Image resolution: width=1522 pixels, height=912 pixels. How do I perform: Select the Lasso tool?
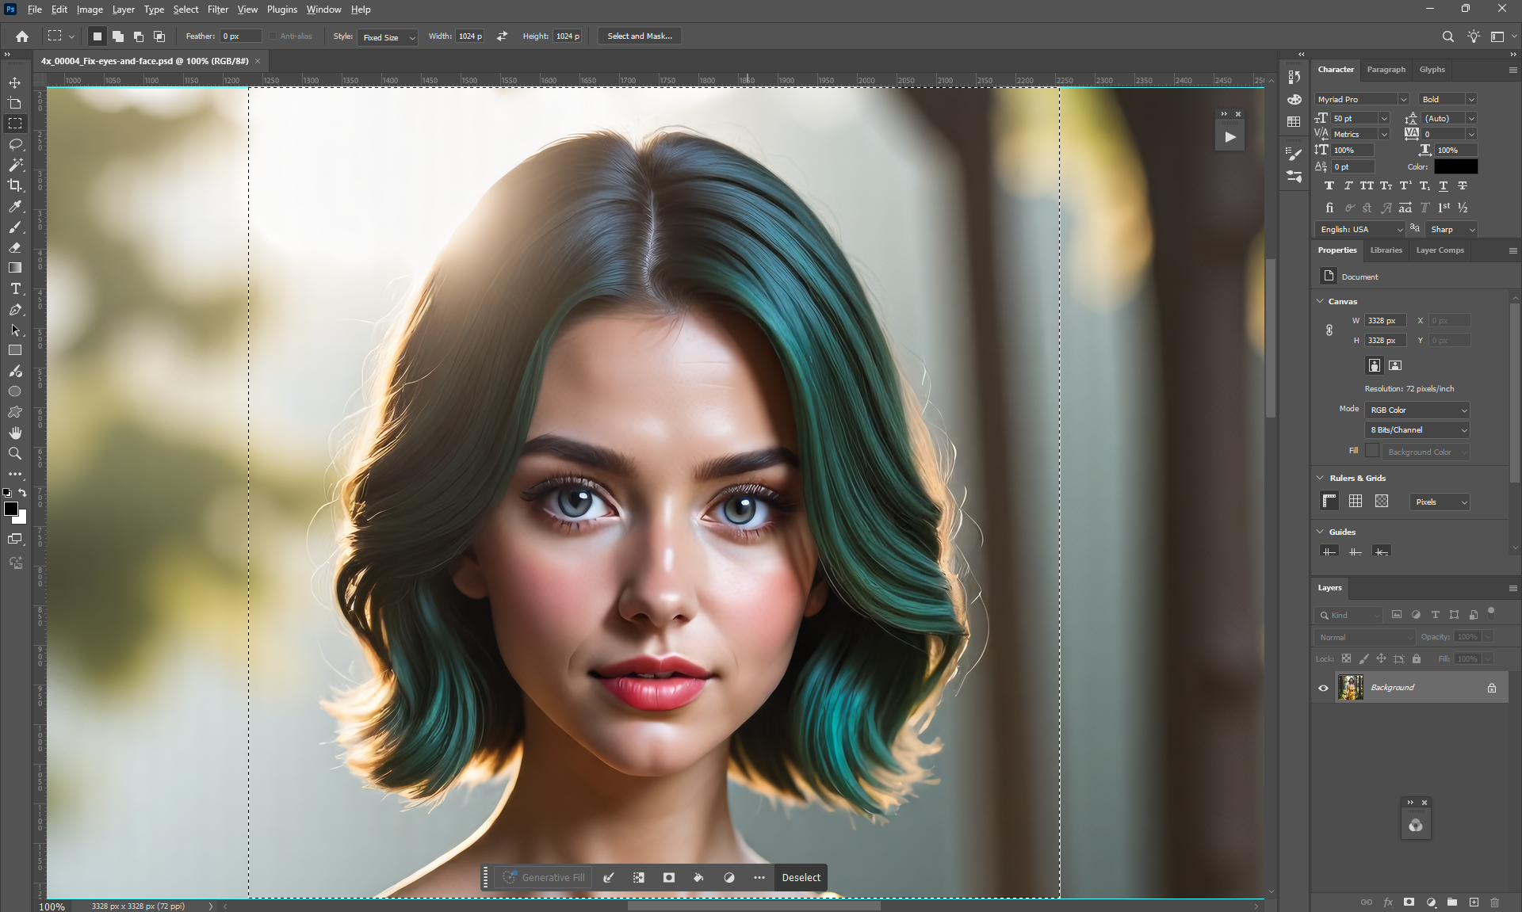(x=15, y=144)
